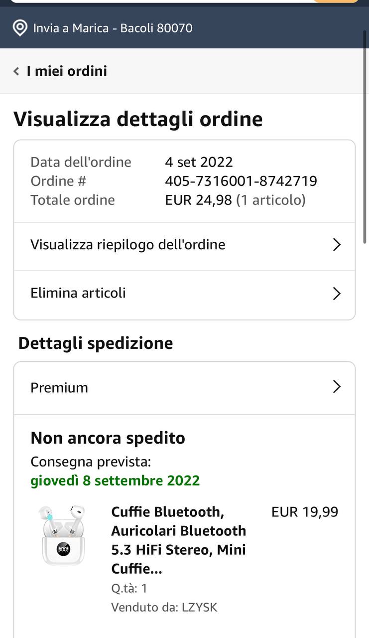The width and height of the screenshot is (369, 638).
Task: Open Cuffie Bluetooth product title link
Action: pos(178,540)
